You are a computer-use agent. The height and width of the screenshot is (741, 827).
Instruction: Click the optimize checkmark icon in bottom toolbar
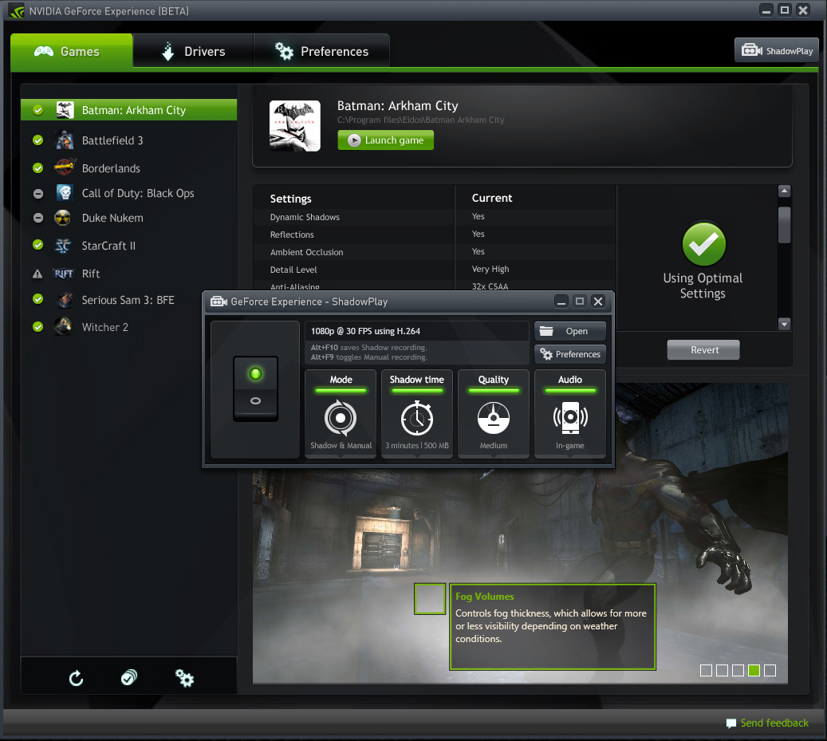click(129, 677)
